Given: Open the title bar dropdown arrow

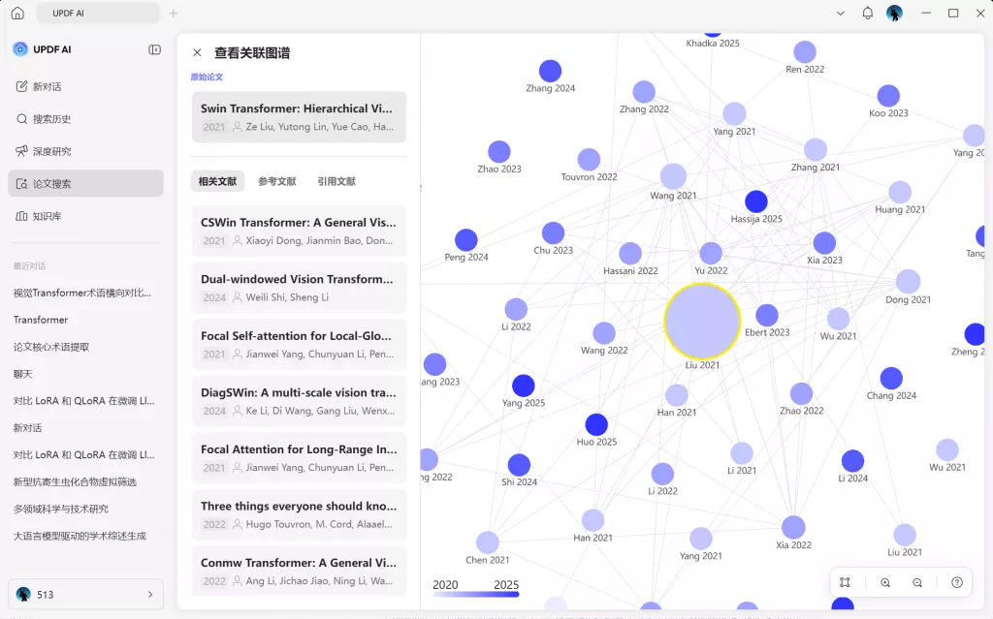Looking at the screenshot, I should [840, 14].
